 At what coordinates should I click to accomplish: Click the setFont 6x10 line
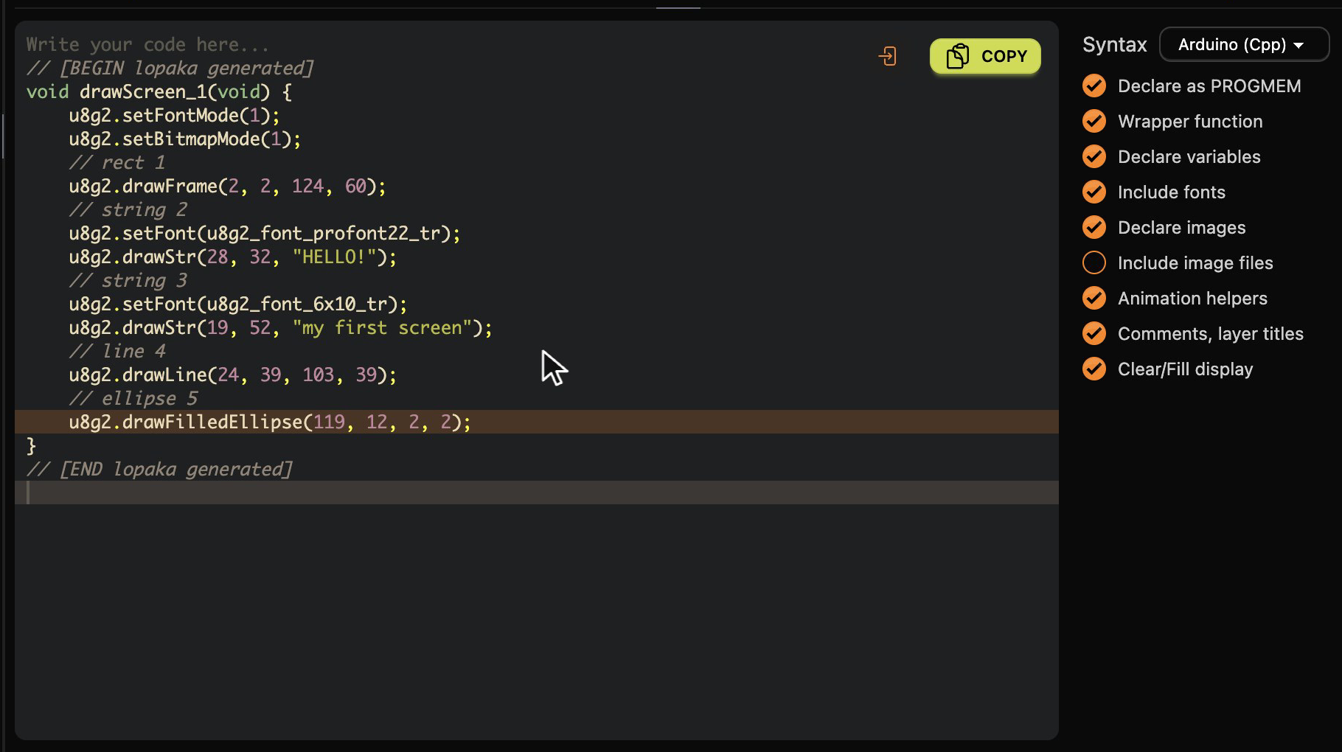tap(237, 304)
